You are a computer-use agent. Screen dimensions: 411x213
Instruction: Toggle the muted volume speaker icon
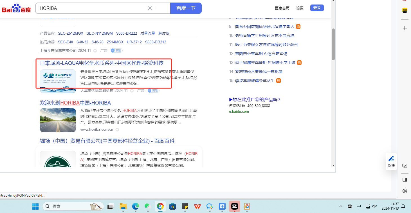tap(374, 206)
